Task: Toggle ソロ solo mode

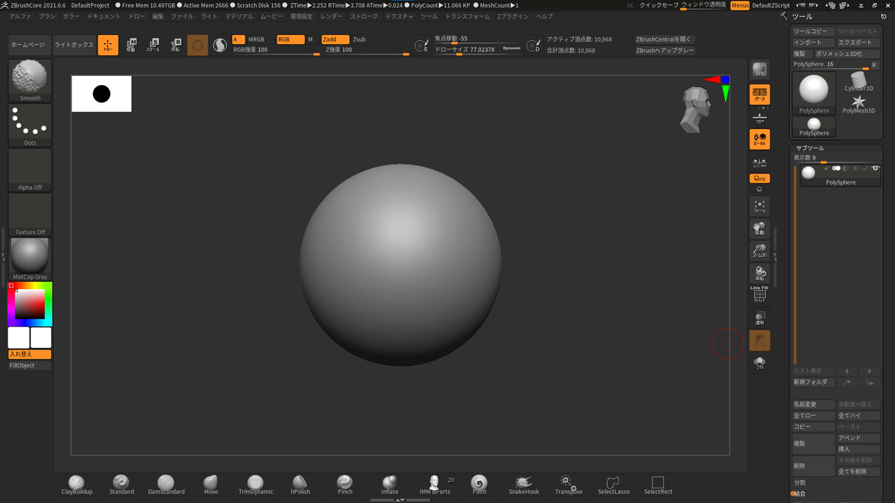Action: pyautogui.click(x=759, y=363)
